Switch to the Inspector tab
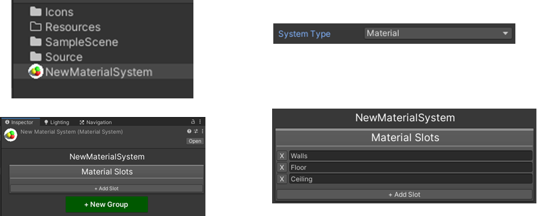 (20, 122)
